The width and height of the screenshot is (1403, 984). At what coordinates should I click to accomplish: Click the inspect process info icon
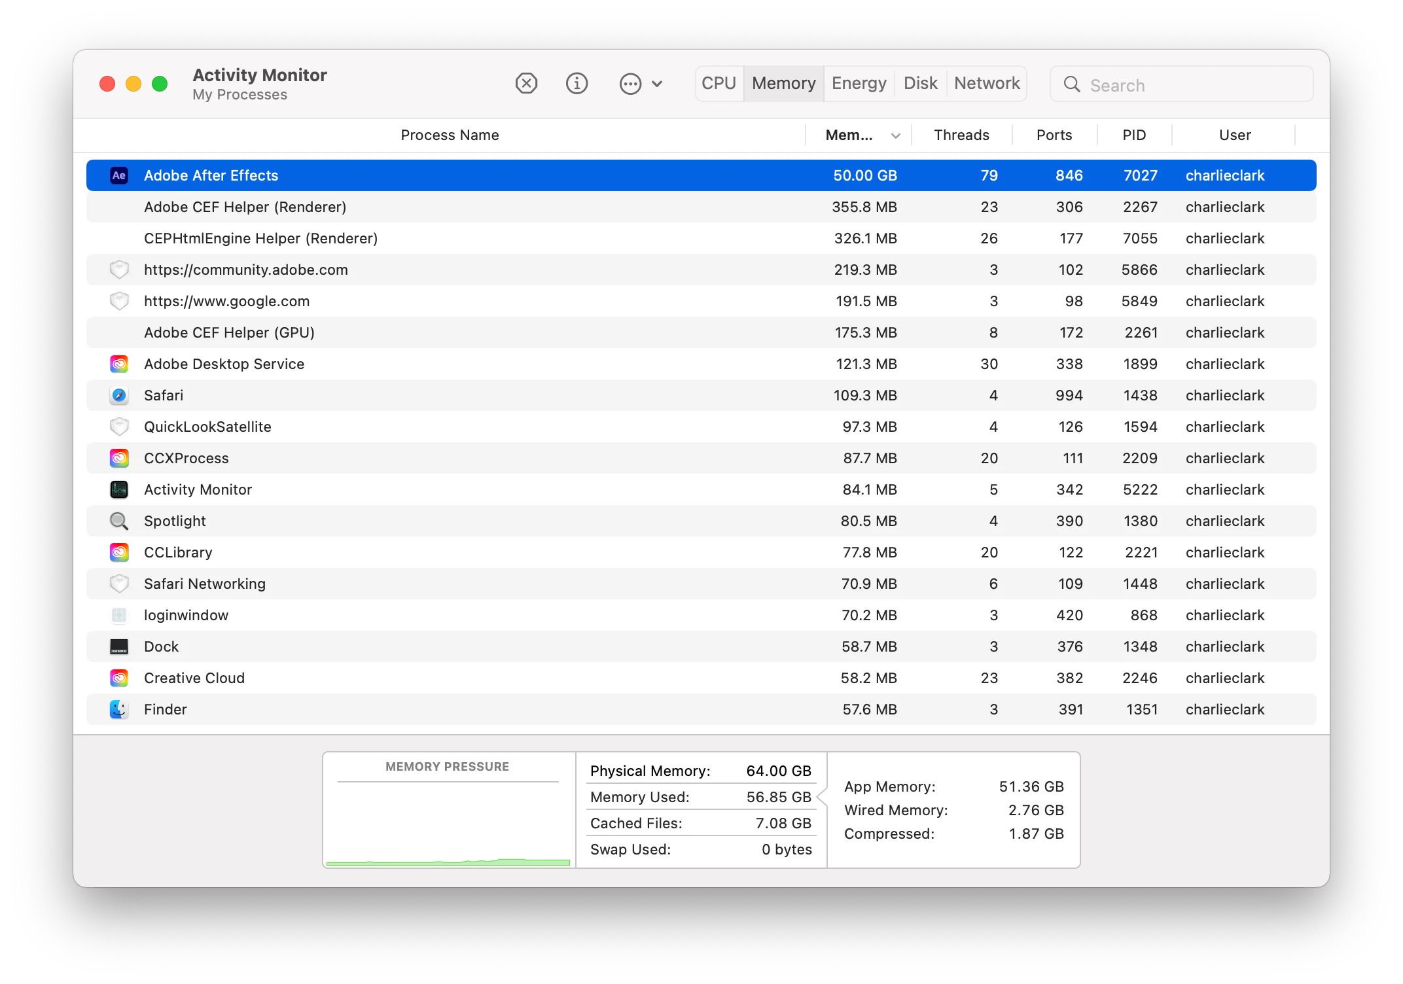577,84
